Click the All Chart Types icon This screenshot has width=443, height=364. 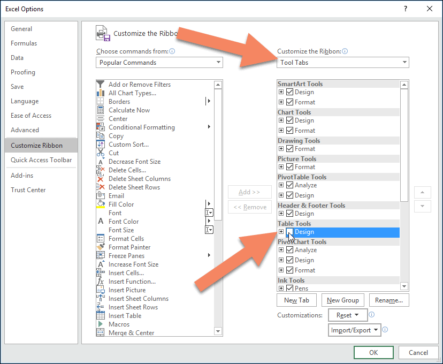tap(100, 93)
